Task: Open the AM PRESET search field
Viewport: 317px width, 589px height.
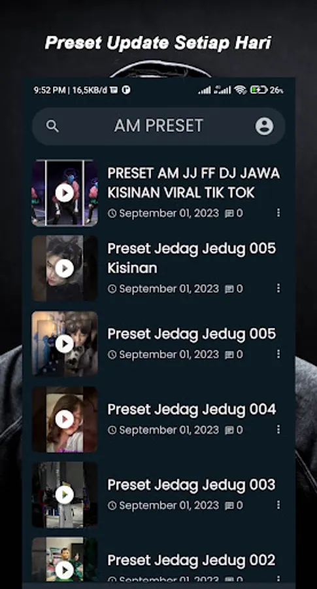Action: tap(158, 126)
